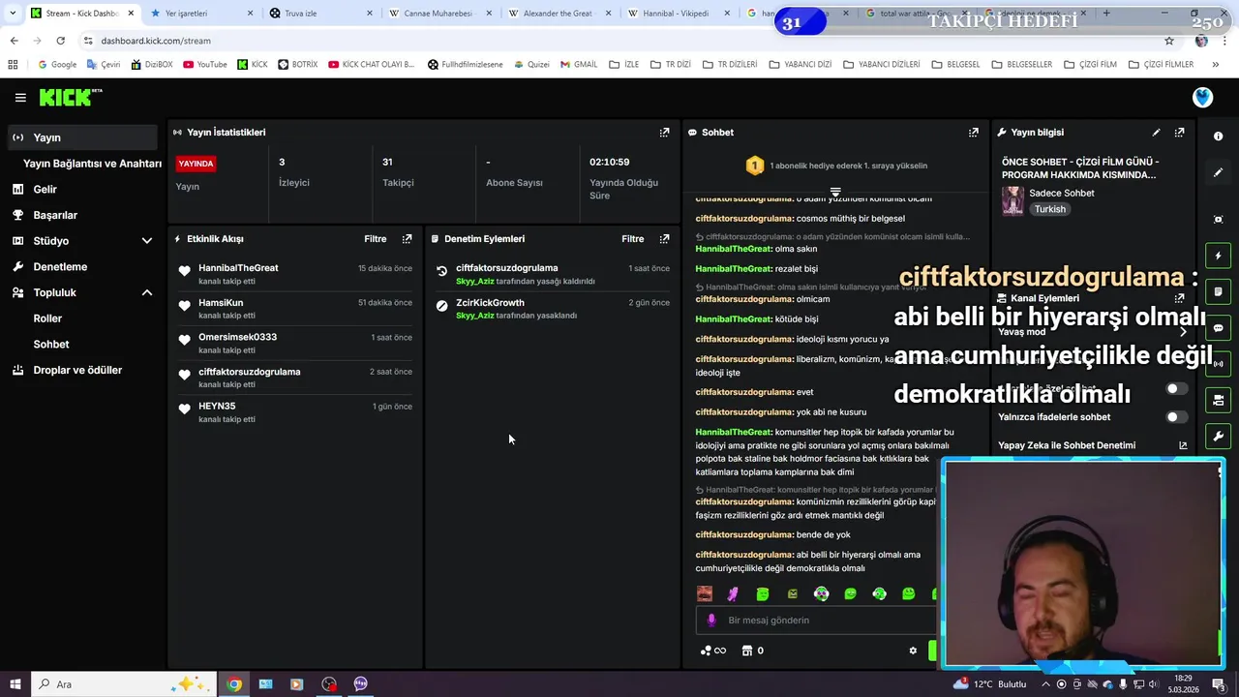This screenshot has width=1239, height=697.
Task: Click the lightning bolt icon in the right rail
Action: coord(1218,256)
